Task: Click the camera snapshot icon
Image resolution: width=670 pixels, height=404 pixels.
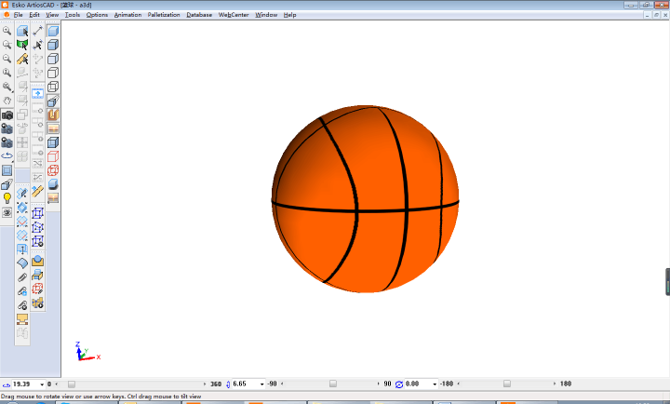Action: (7, 114)
